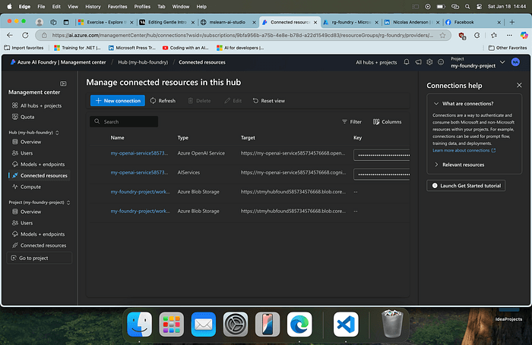532x345 pixels.
Task: Open the Azure OpenAI Service connection my-openai-service
Action: coord(139,153)
